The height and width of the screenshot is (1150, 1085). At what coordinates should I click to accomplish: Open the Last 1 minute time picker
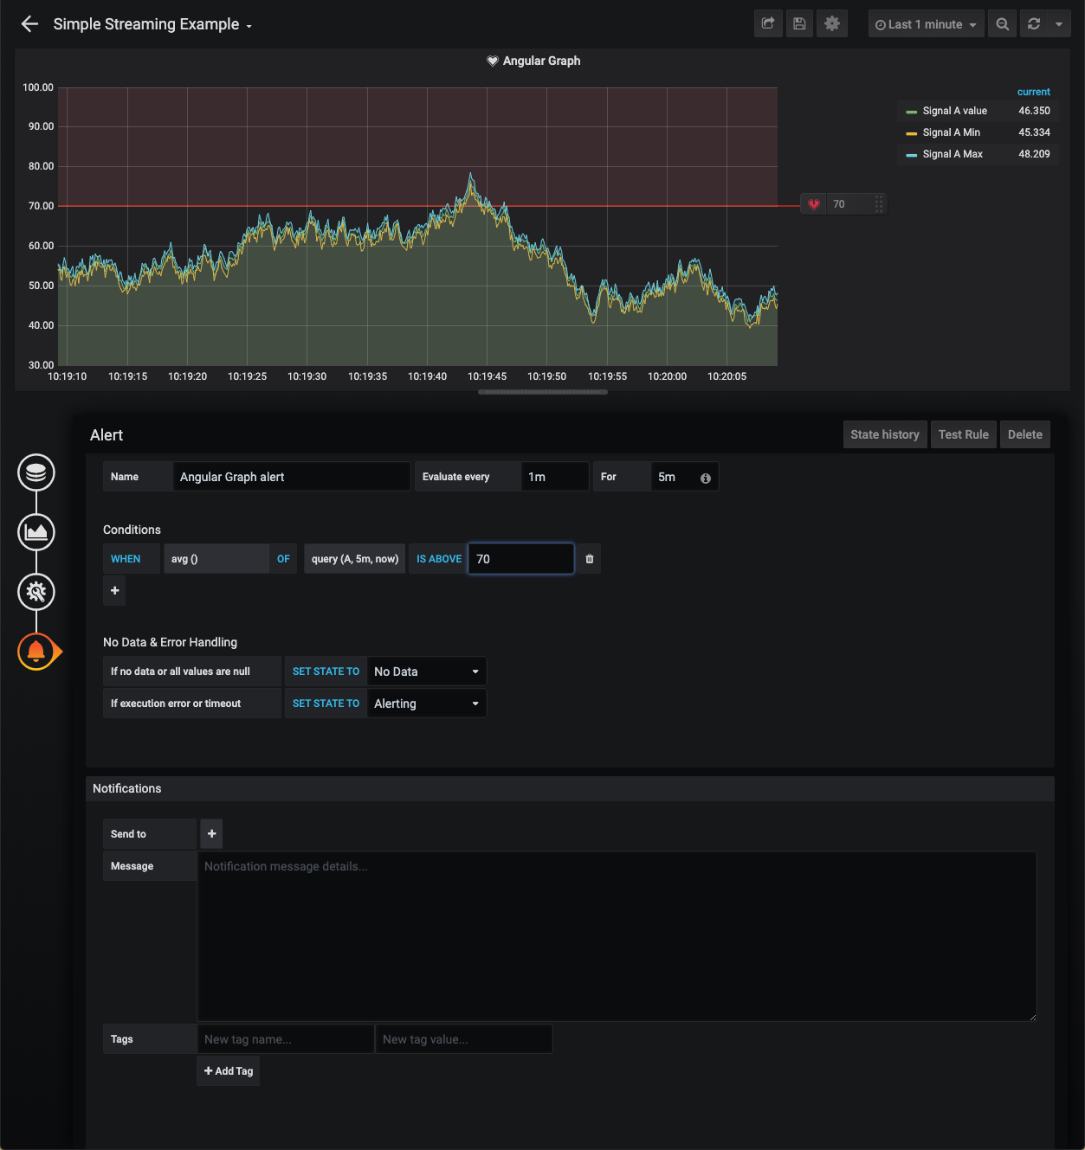[926, 24]
